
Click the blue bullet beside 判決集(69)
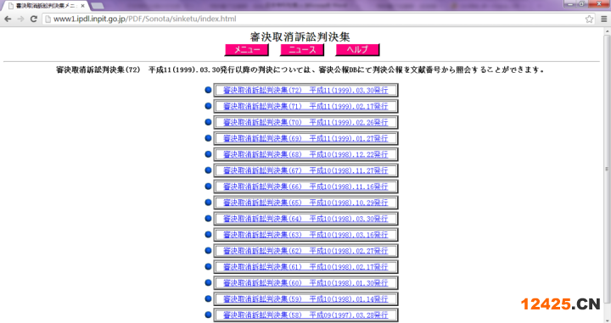tap(208, 138)
